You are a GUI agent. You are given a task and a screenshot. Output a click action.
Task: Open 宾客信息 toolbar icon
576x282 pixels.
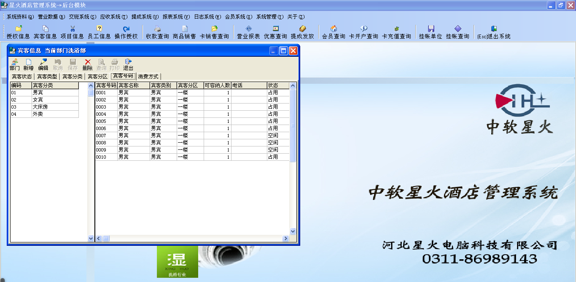[x=45, y=32]
